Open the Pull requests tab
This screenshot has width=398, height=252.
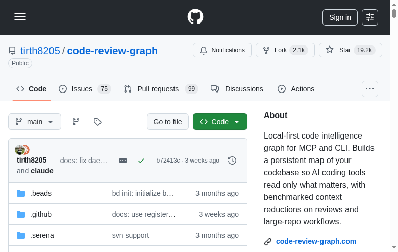(161, 89)
